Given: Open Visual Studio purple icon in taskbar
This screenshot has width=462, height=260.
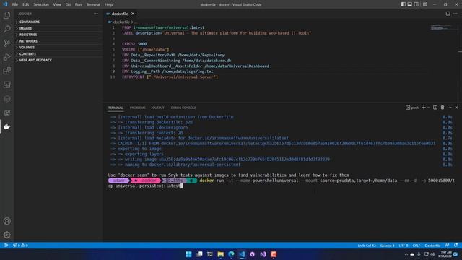Looking at the screenshot, I should (263, 254).
